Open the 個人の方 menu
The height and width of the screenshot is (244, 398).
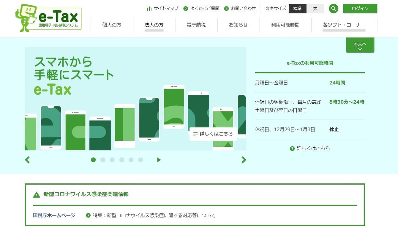[112, 25]
